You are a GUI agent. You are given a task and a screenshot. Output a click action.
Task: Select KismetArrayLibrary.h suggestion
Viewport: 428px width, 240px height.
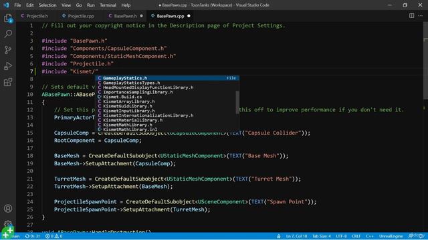click(165, 101)
